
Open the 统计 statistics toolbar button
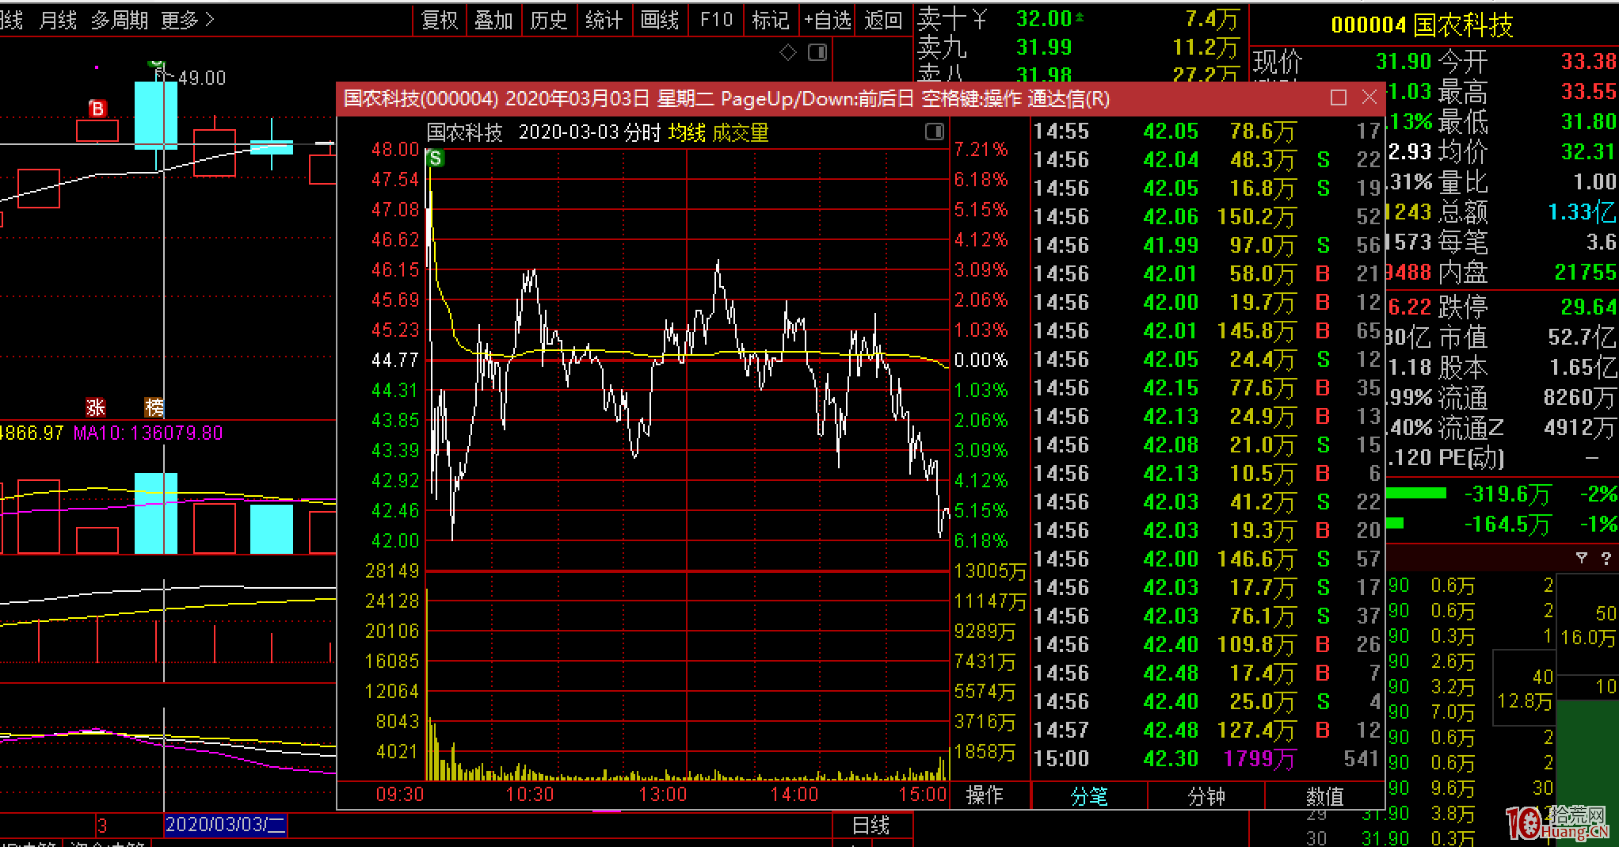click(604, 20)
